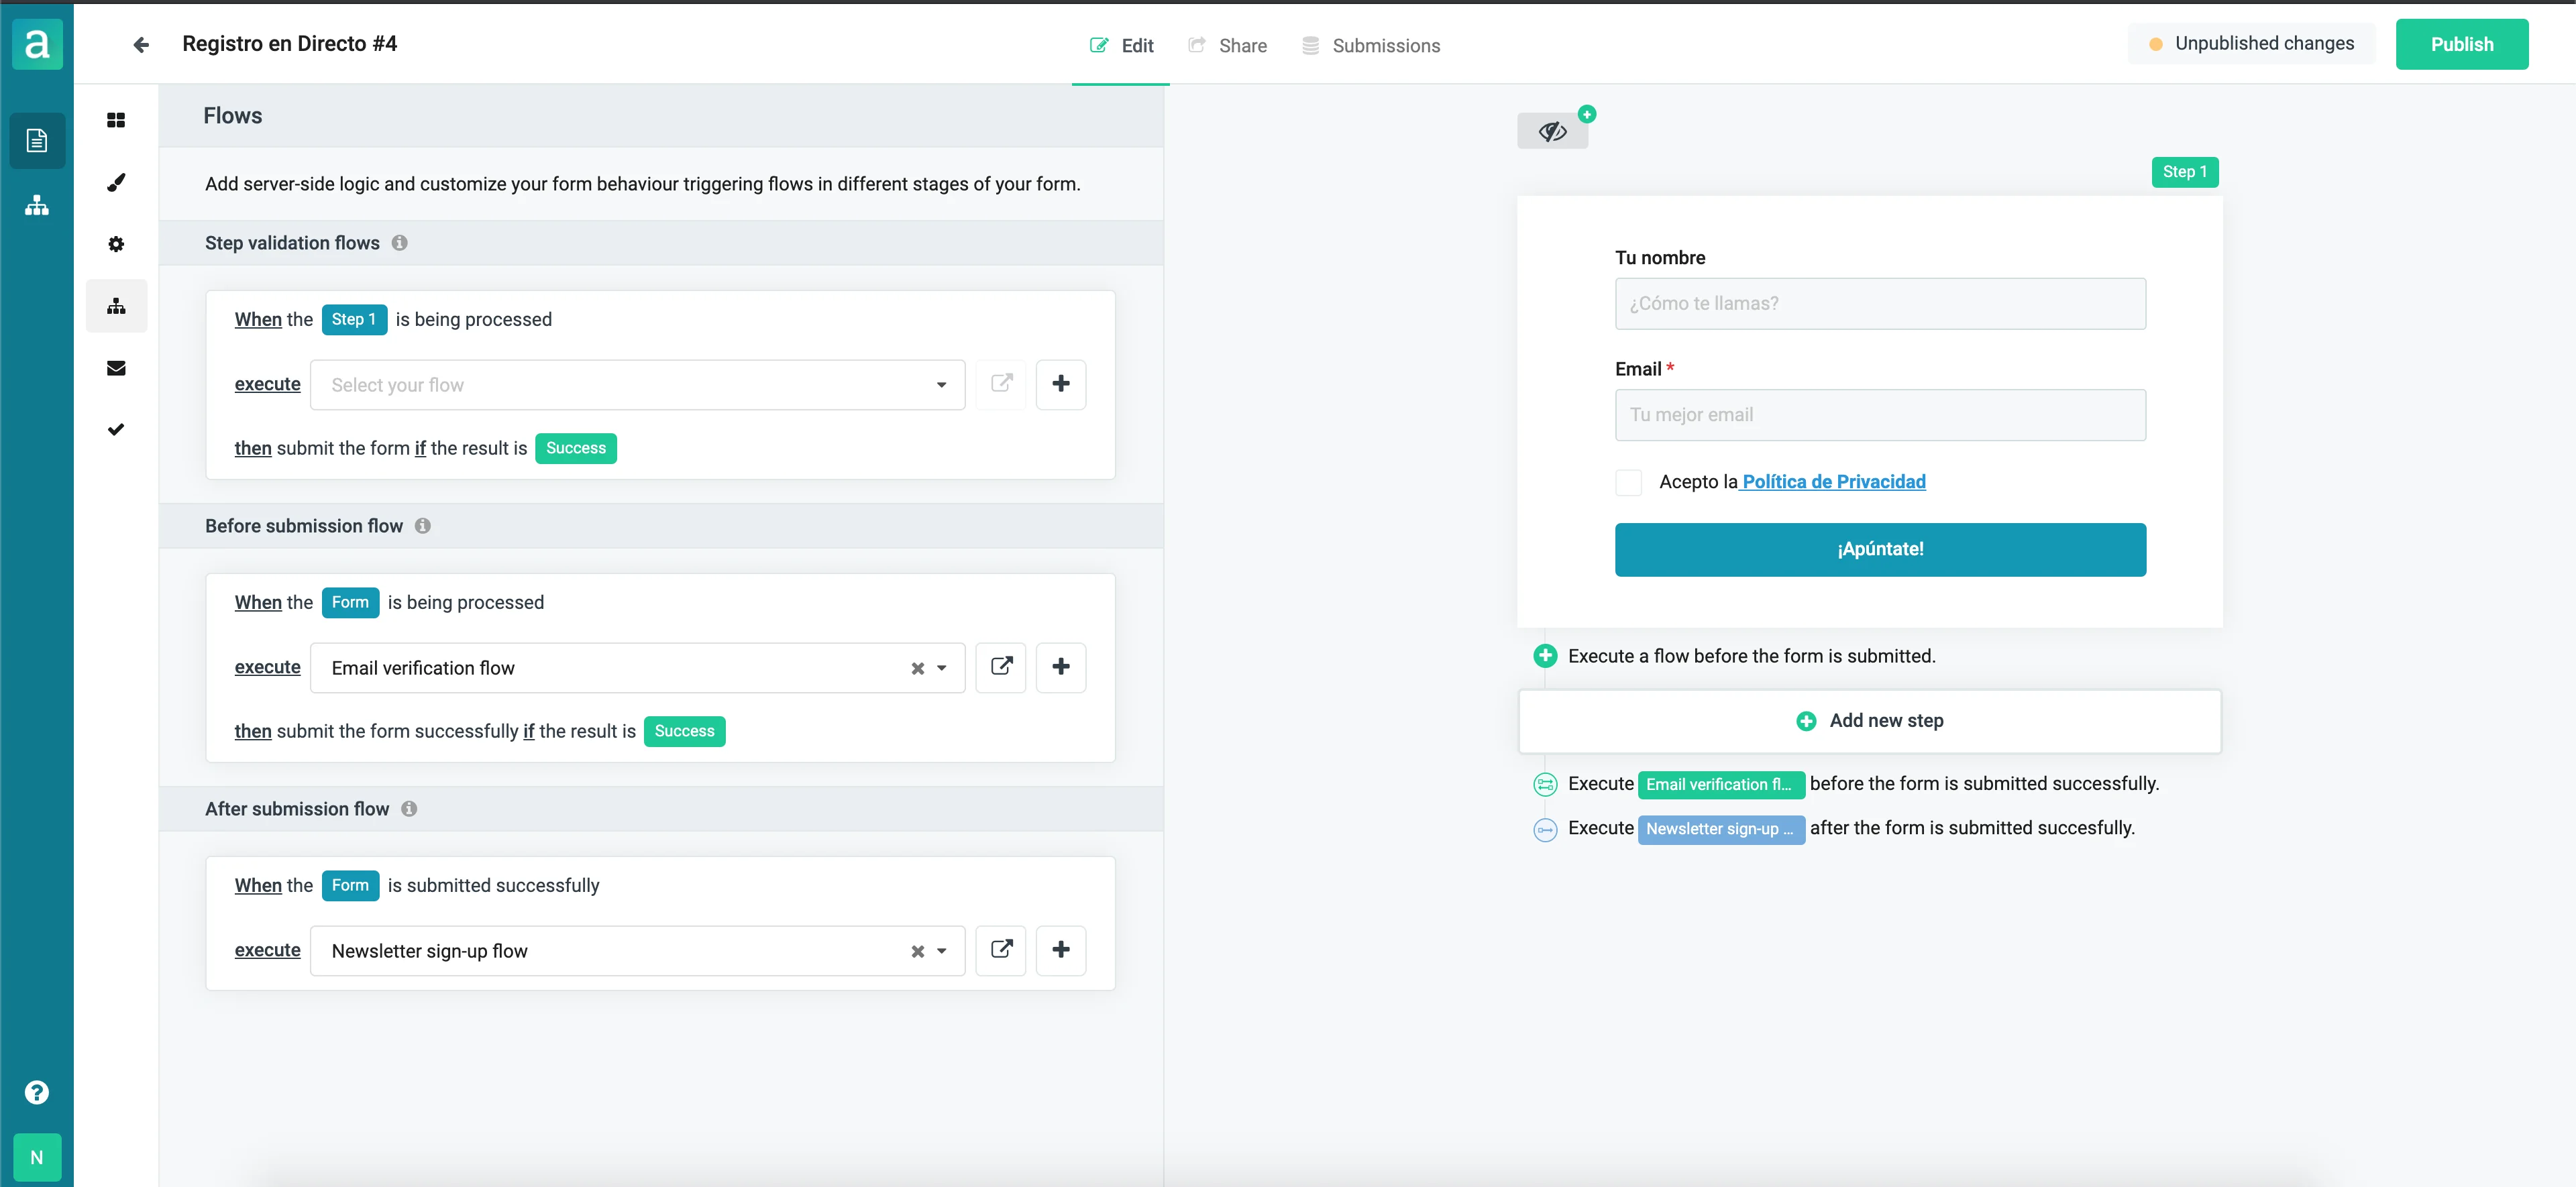The height and width of the screenshot is (1187, 2576).
Task: Click the Publish button
Action: tap(2461, 44)
